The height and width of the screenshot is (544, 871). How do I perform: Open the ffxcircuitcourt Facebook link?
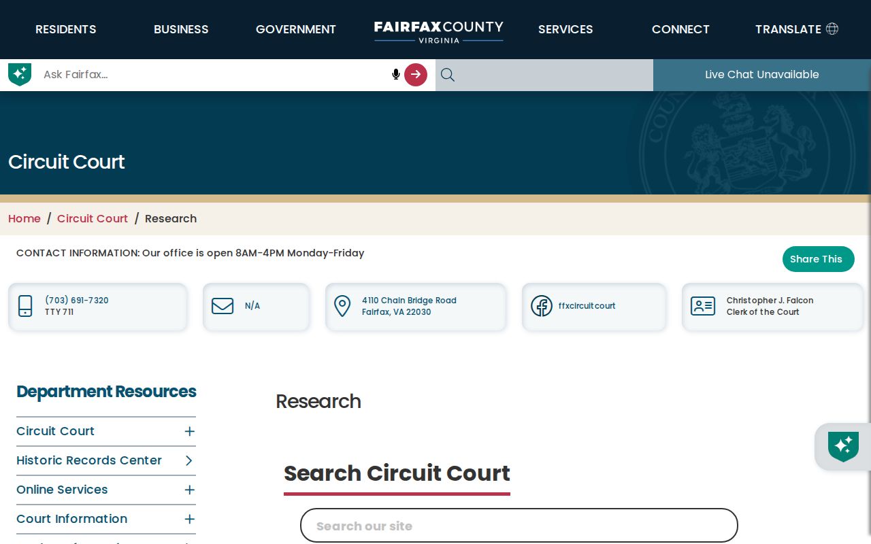pyautogui.click(x=587, y=306)
